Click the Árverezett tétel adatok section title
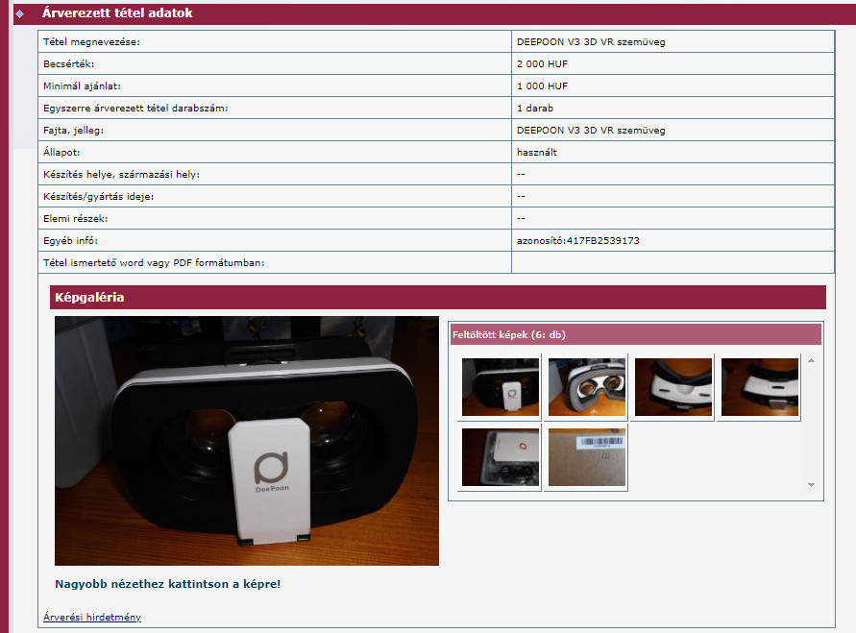856x633 pixels. click(117, 13)
